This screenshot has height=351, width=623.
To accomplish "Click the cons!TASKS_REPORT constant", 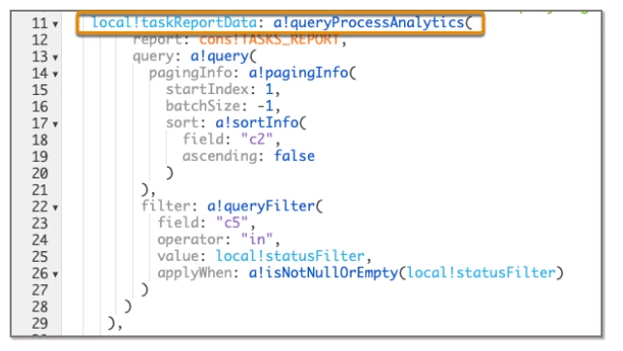I will click(269, 40).
